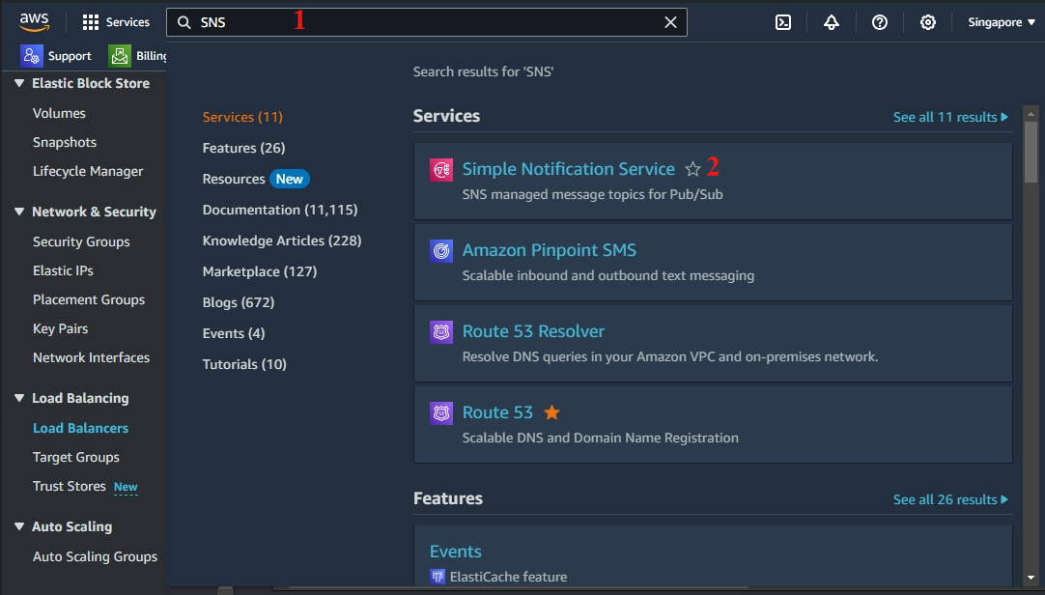Open the notifications bell

[x=831, y=22]
